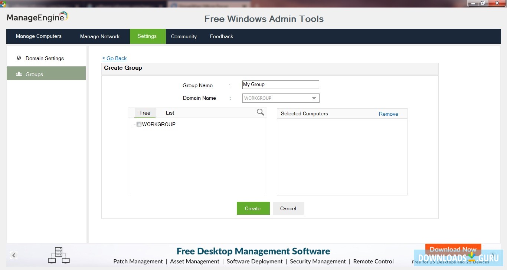Open the Domain Name dropdown

(281, 98)
